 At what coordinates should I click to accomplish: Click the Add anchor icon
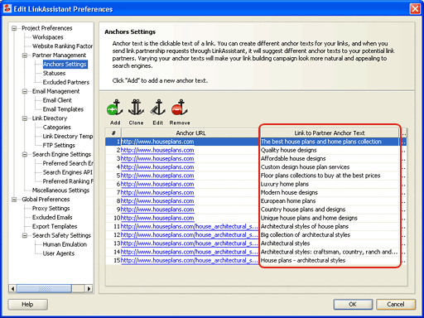coord(115,108)
